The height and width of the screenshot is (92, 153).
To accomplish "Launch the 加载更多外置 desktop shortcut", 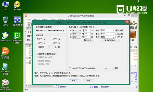I will click(17, 21).
